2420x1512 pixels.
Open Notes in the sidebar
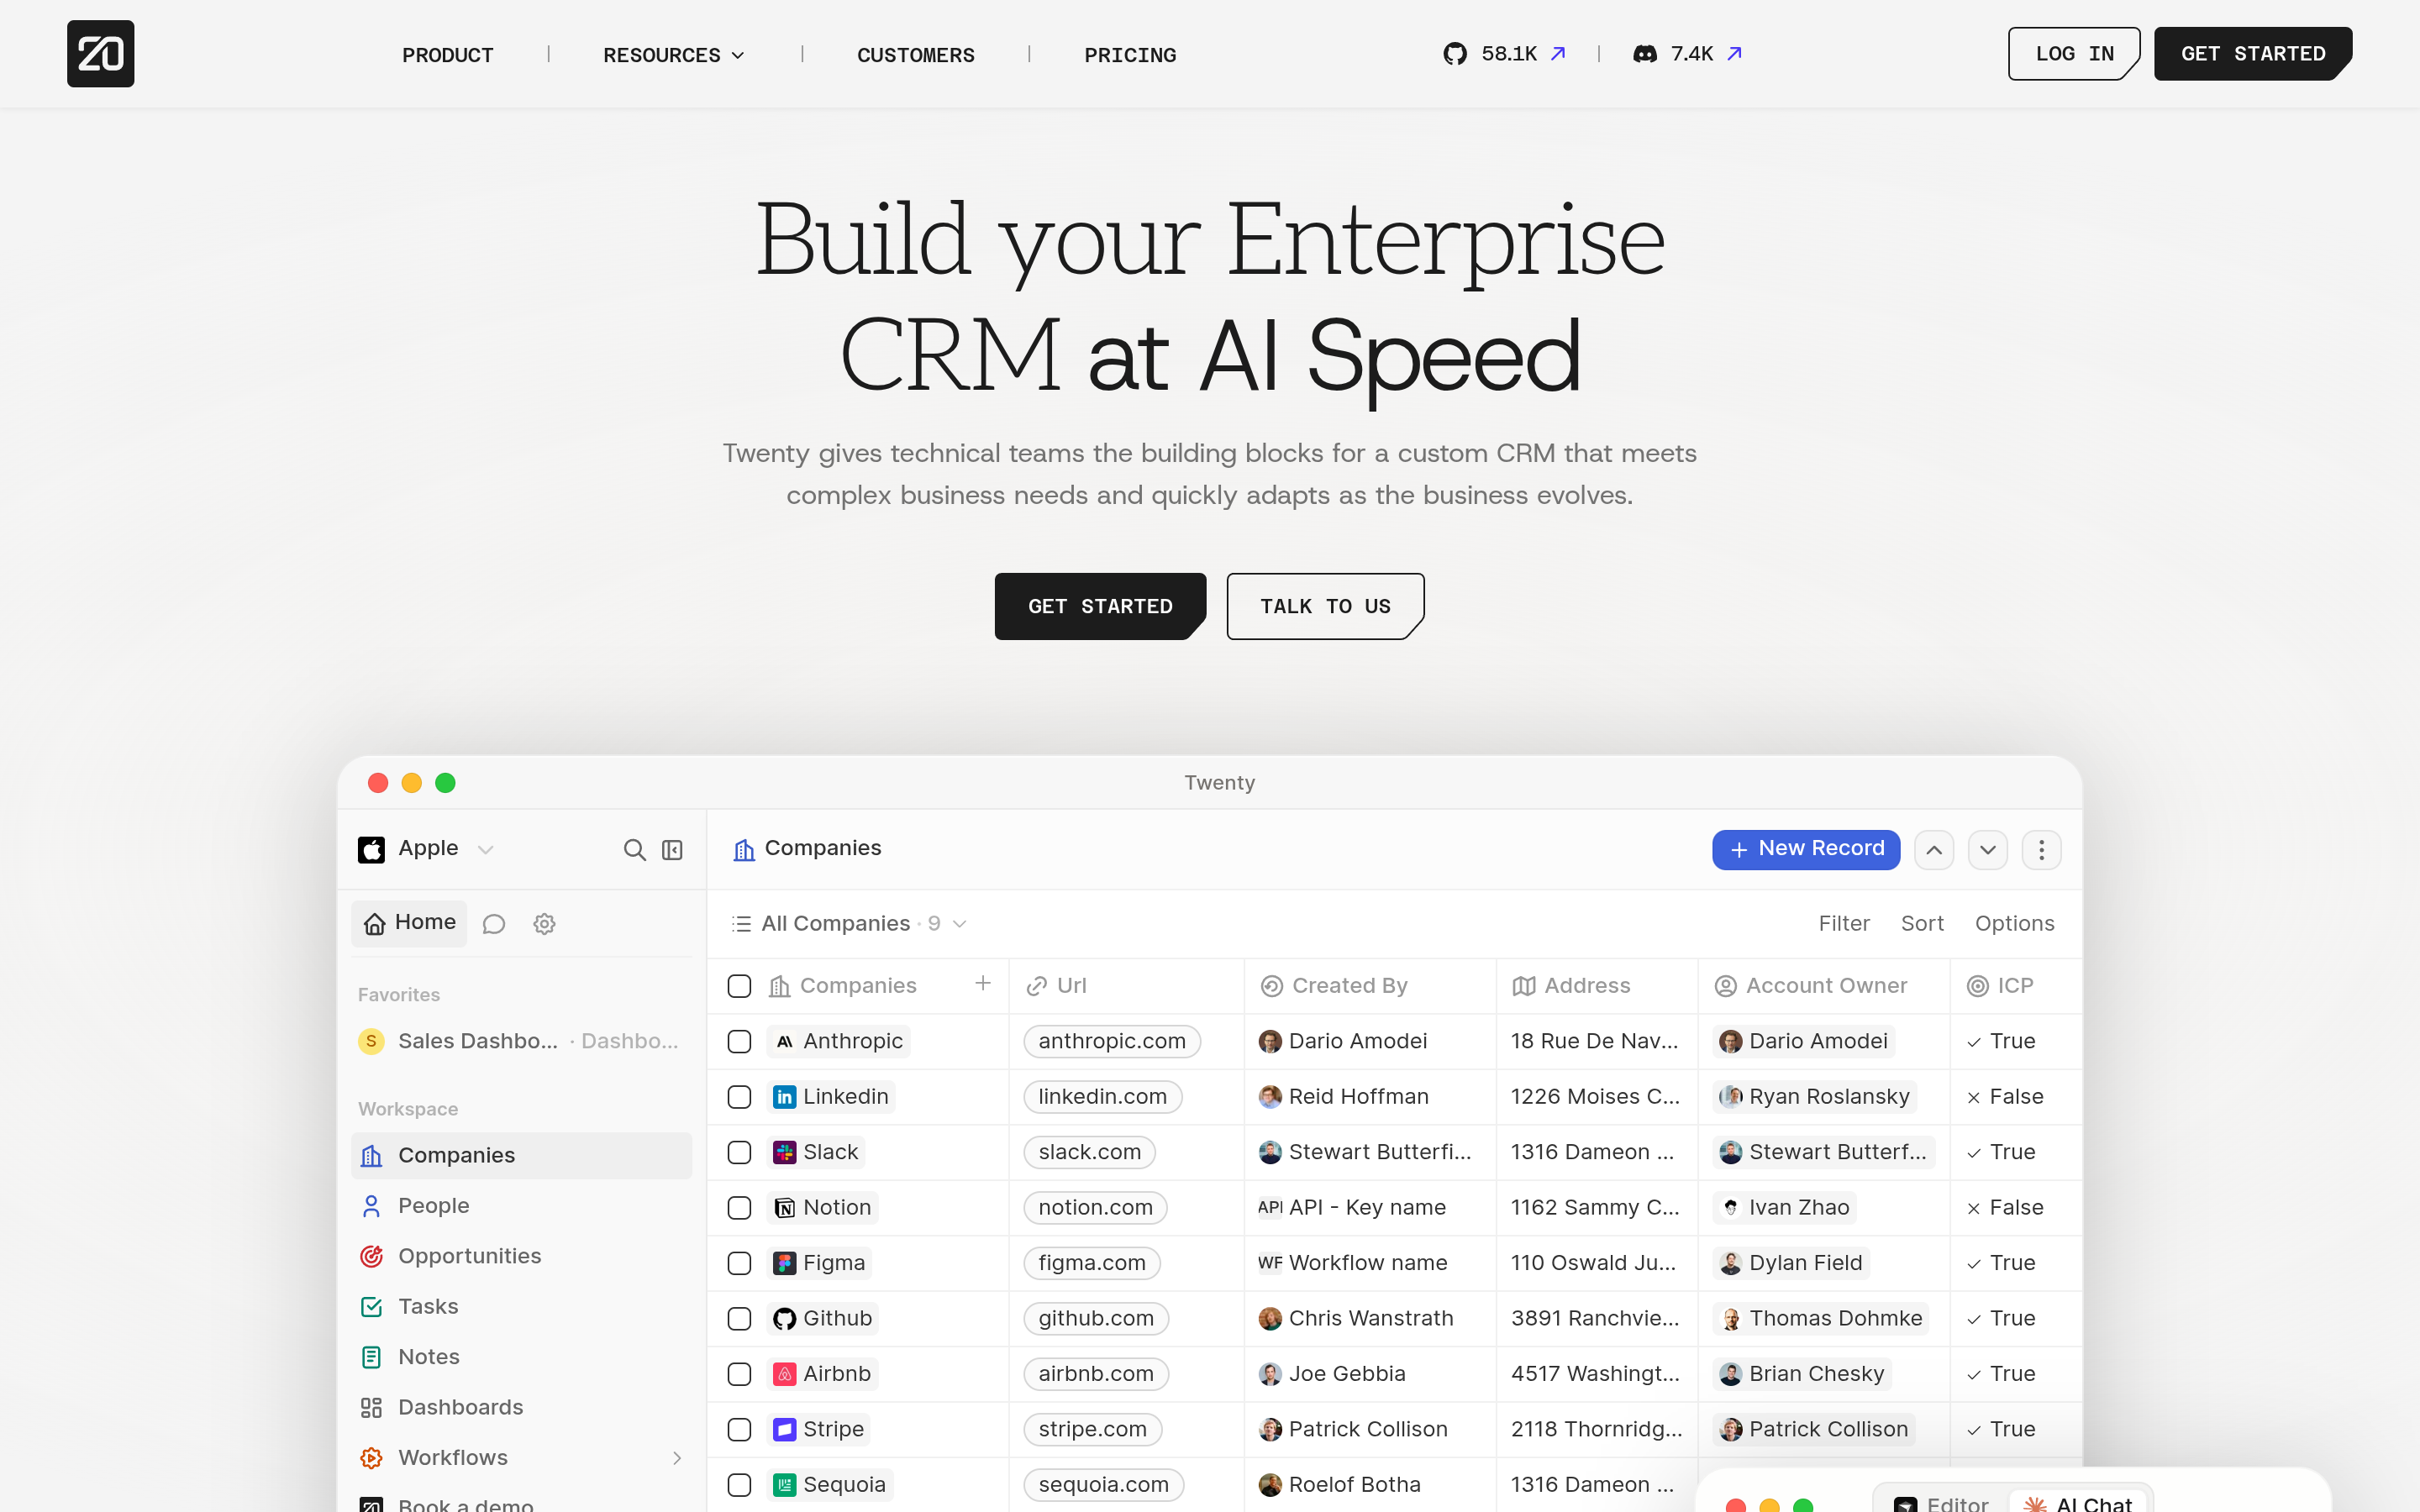coord(521,1357)
